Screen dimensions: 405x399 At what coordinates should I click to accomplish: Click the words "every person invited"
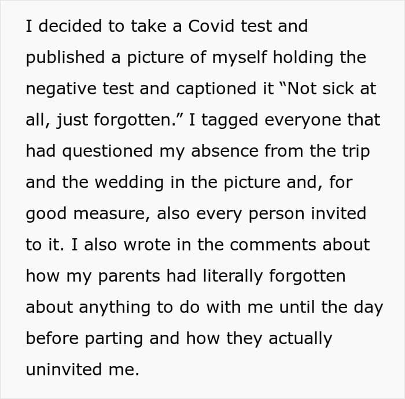(281, 214)
